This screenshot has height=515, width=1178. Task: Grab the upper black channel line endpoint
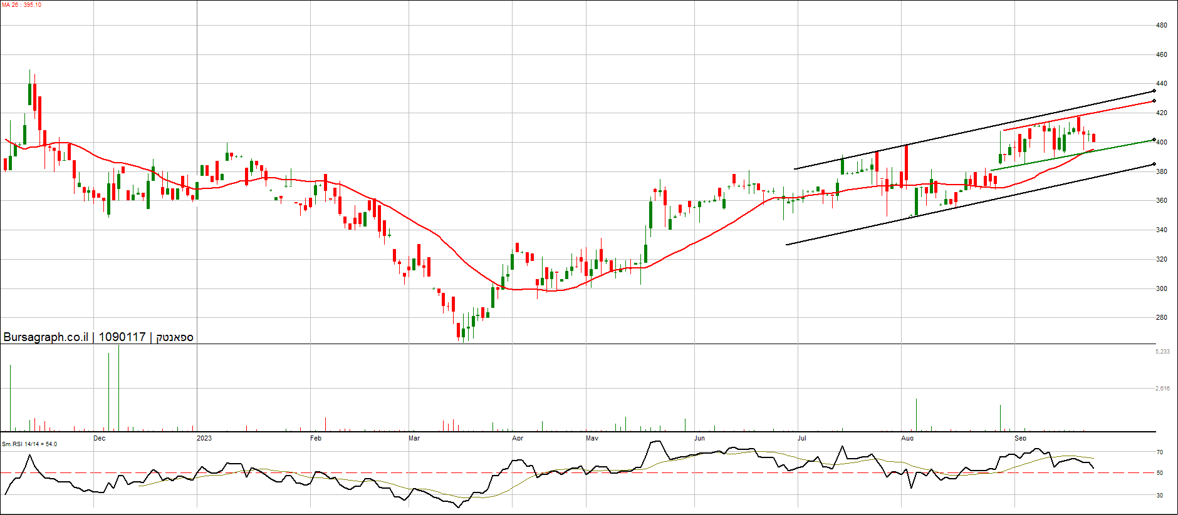pos(1154,91)
